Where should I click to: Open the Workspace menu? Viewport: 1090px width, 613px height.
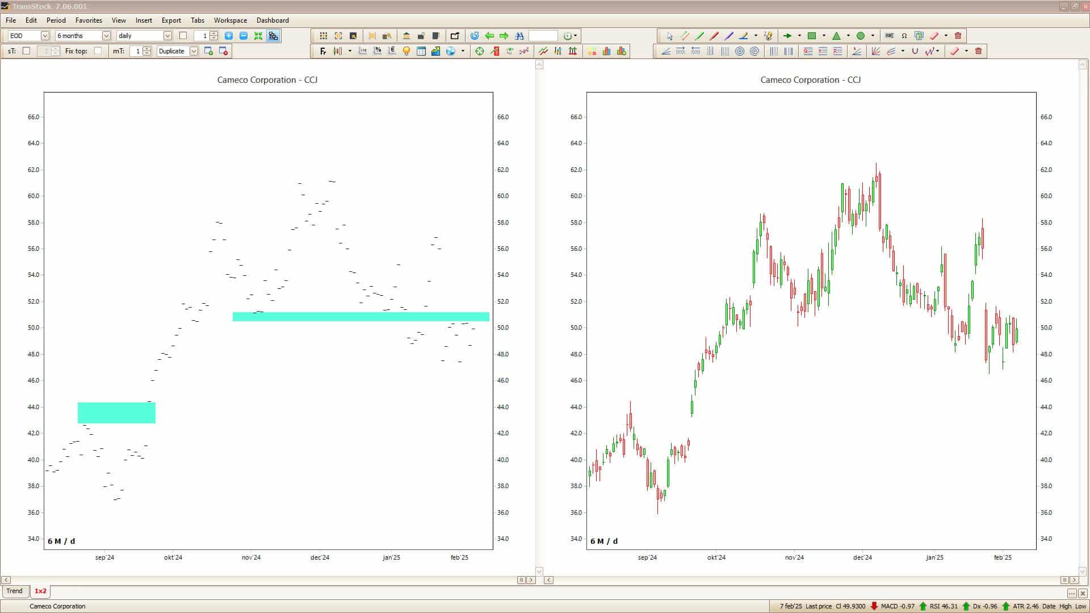tap(230, 20)
